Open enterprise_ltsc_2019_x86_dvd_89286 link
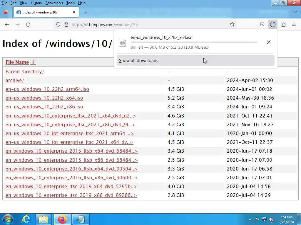 [71, 195]
